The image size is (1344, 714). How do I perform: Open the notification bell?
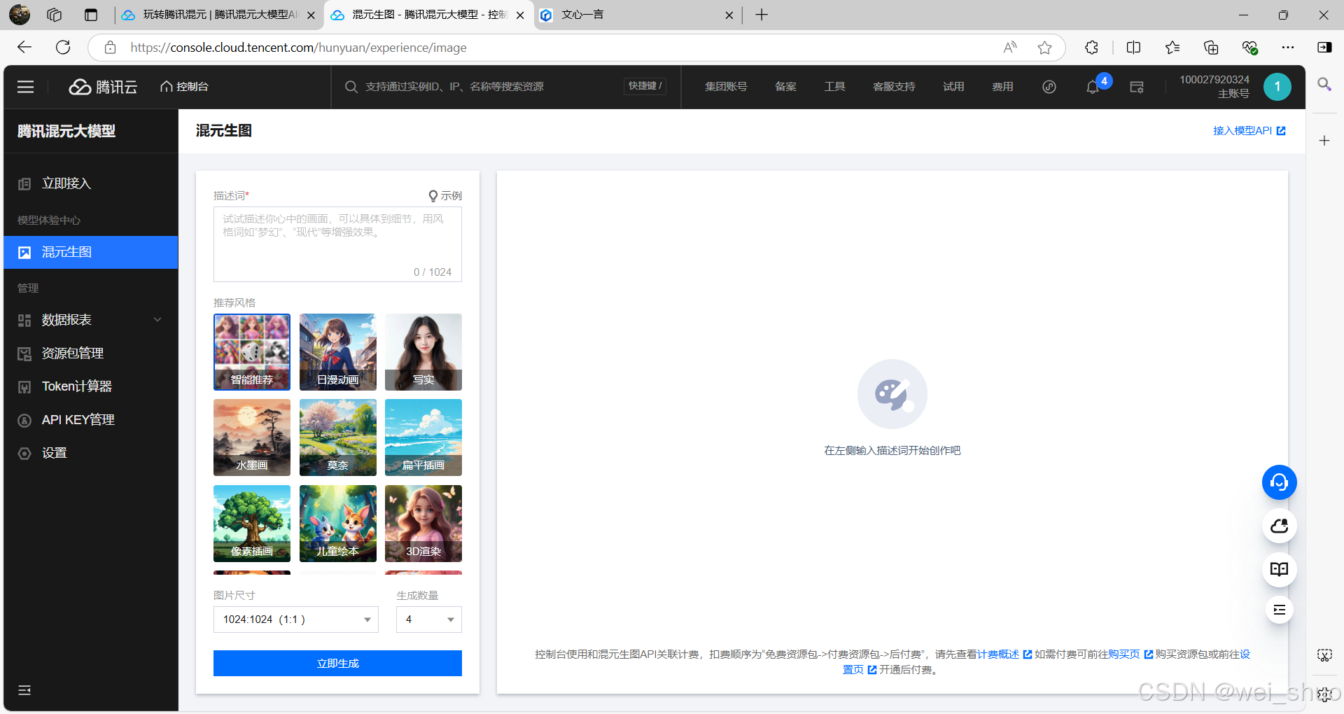point(1092,87)
